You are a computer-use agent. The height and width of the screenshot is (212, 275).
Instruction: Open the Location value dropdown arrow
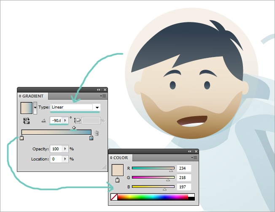[65, 159]
